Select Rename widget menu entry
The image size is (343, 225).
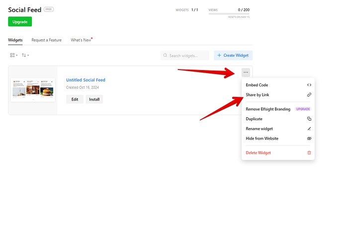point(278,129)
